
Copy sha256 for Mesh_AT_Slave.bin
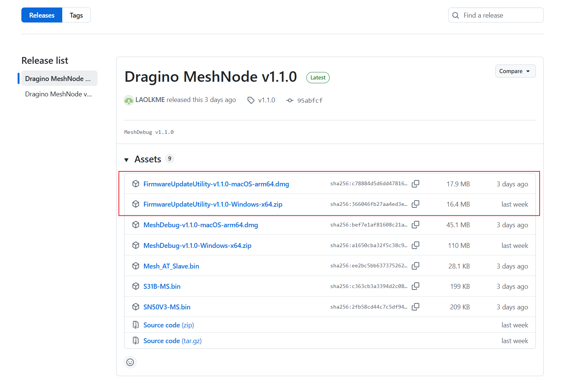coord(415,266)
